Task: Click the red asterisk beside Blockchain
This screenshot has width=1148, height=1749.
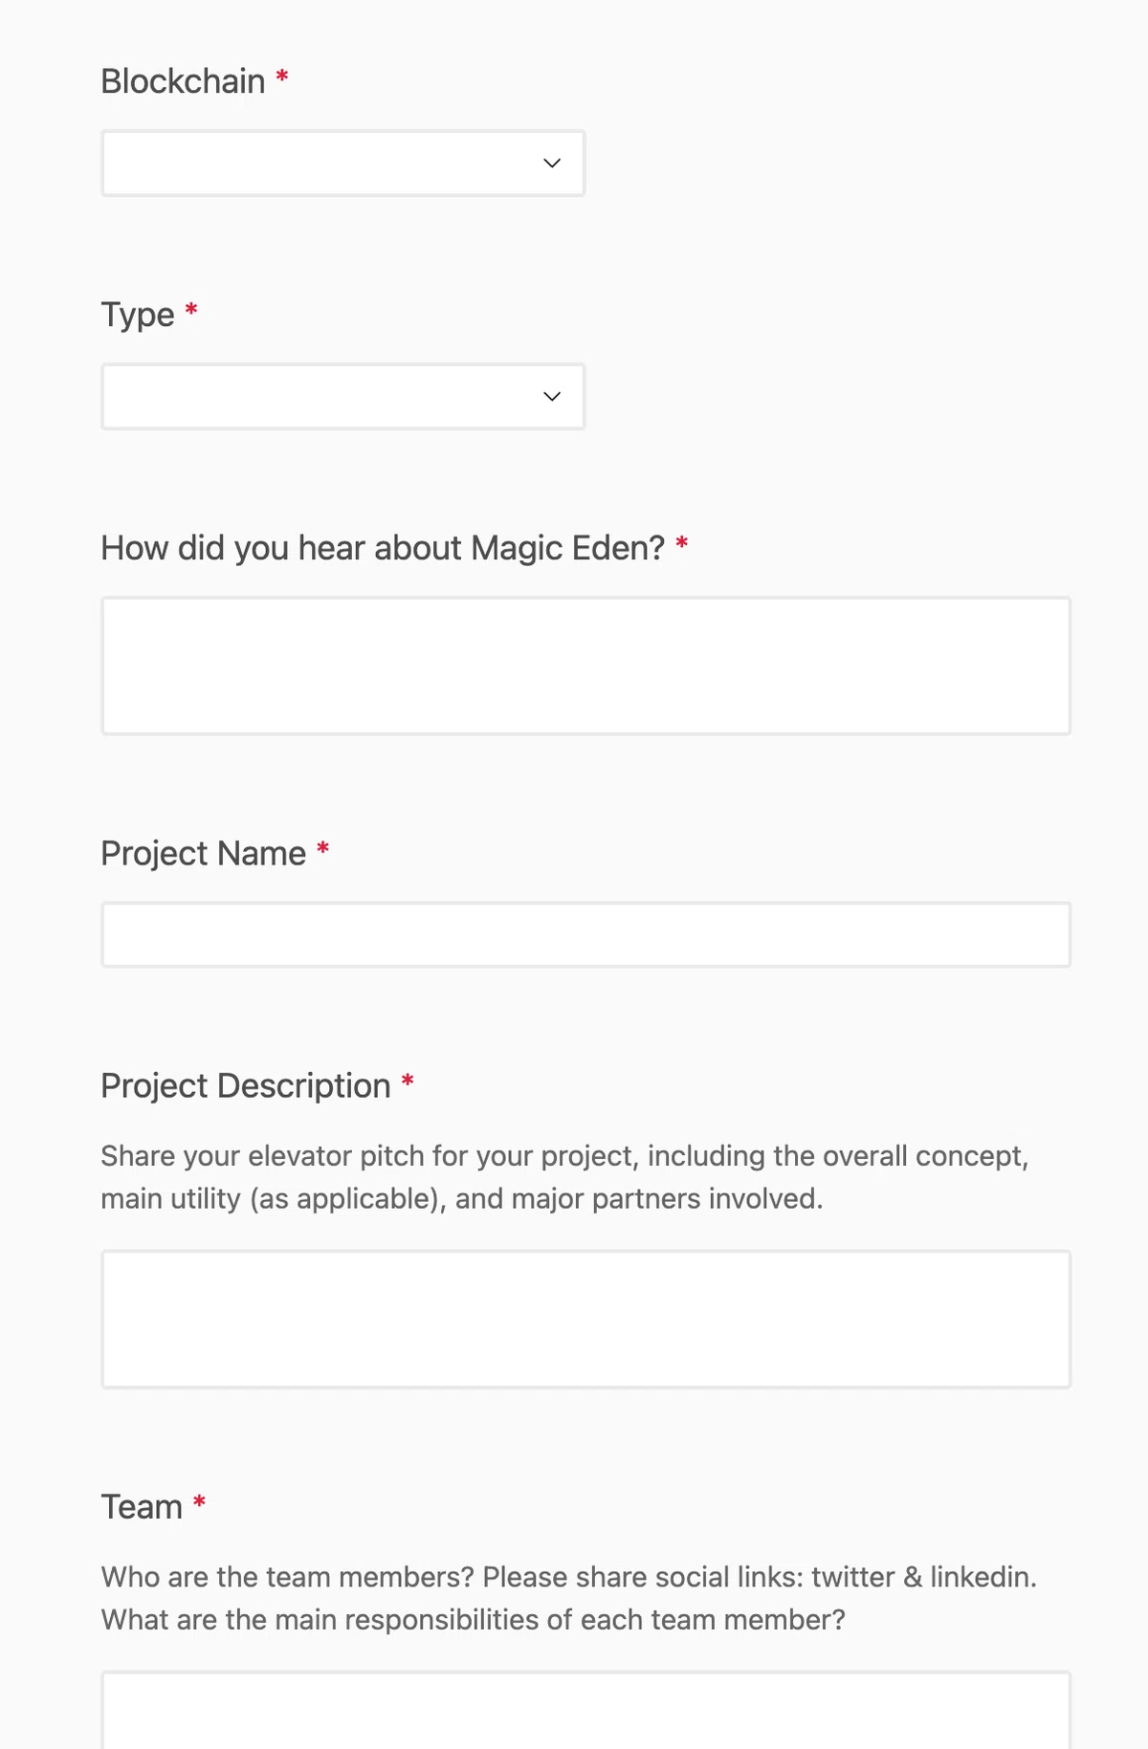Action: [x=282, y=77]
